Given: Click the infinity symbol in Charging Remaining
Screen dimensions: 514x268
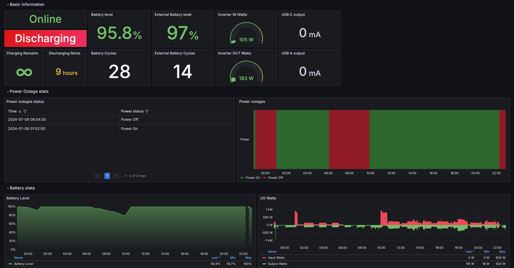Looking at the screenshot, I should coord(24,72).
